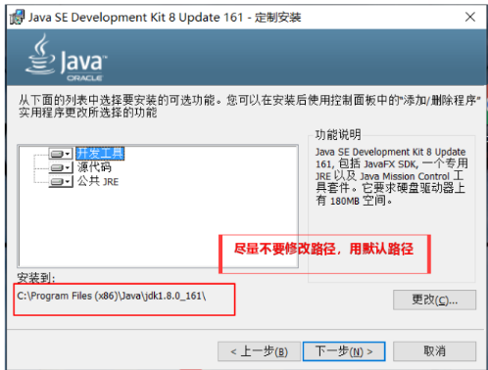The height and width of the screenshot is (370, 488).
Task: Click the 功能说明 description text
Action: [x=391, y=176]
